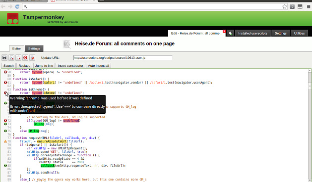Click the Search button
Image resolution: width=312 pixels, height=182 pixels.
point(8,66)
